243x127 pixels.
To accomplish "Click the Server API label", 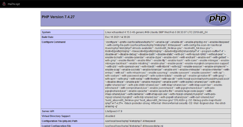I will [48, 111].
